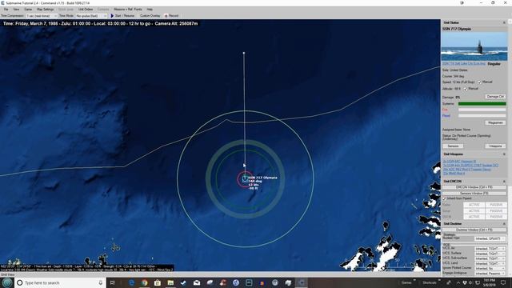Toggle the Manual checkbox next to Speed

479,82
